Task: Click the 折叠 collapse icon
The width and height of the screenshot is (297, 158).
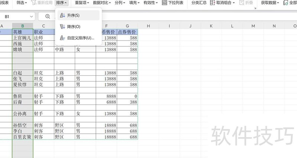Action: point(242,3)
